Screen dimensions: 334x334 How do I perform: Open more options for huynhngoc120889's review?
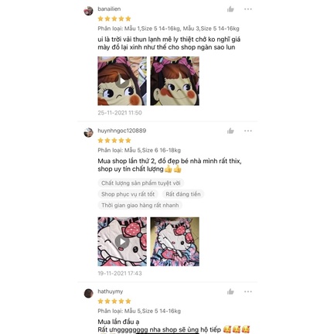(248, 131)
